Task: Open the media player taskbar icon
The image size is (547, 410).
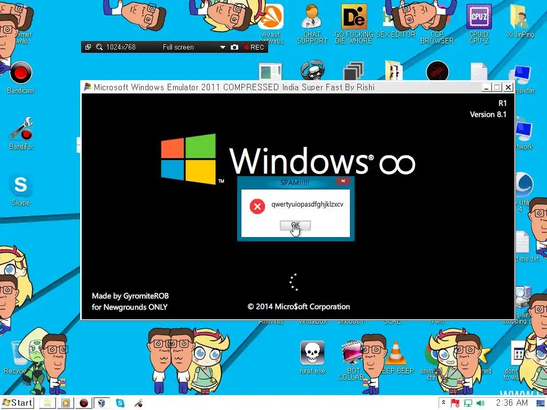Action: (65, 404)
